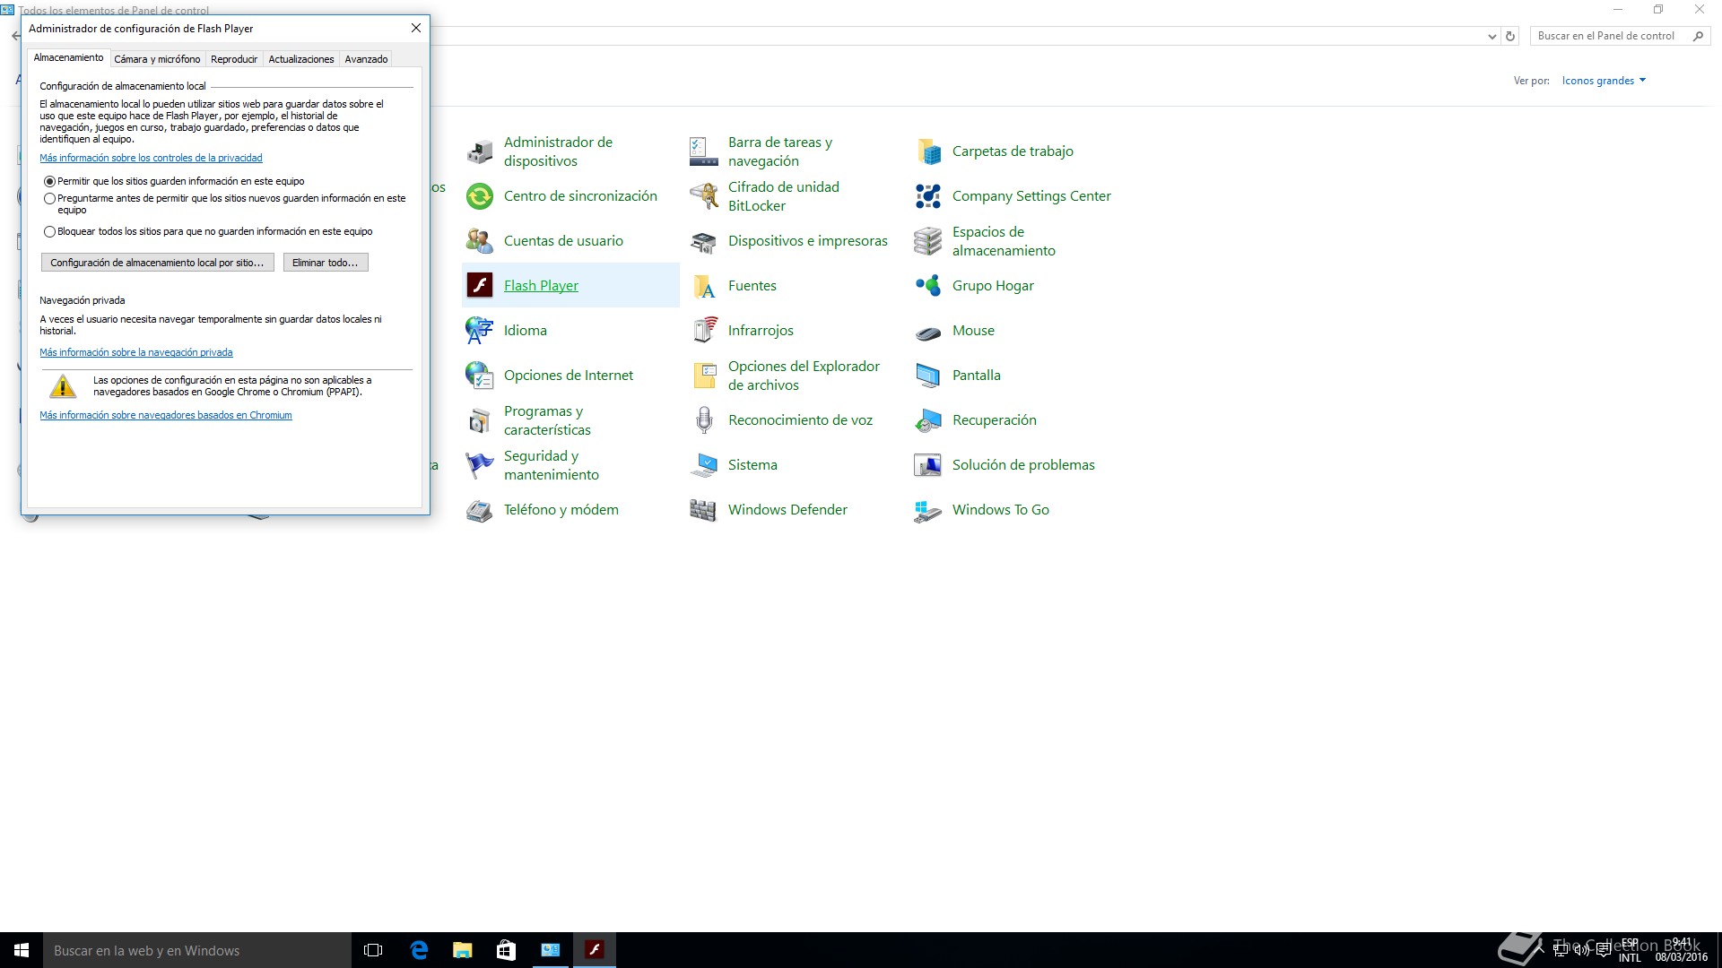Open File Explorer from the taskbar

[462, 950]
